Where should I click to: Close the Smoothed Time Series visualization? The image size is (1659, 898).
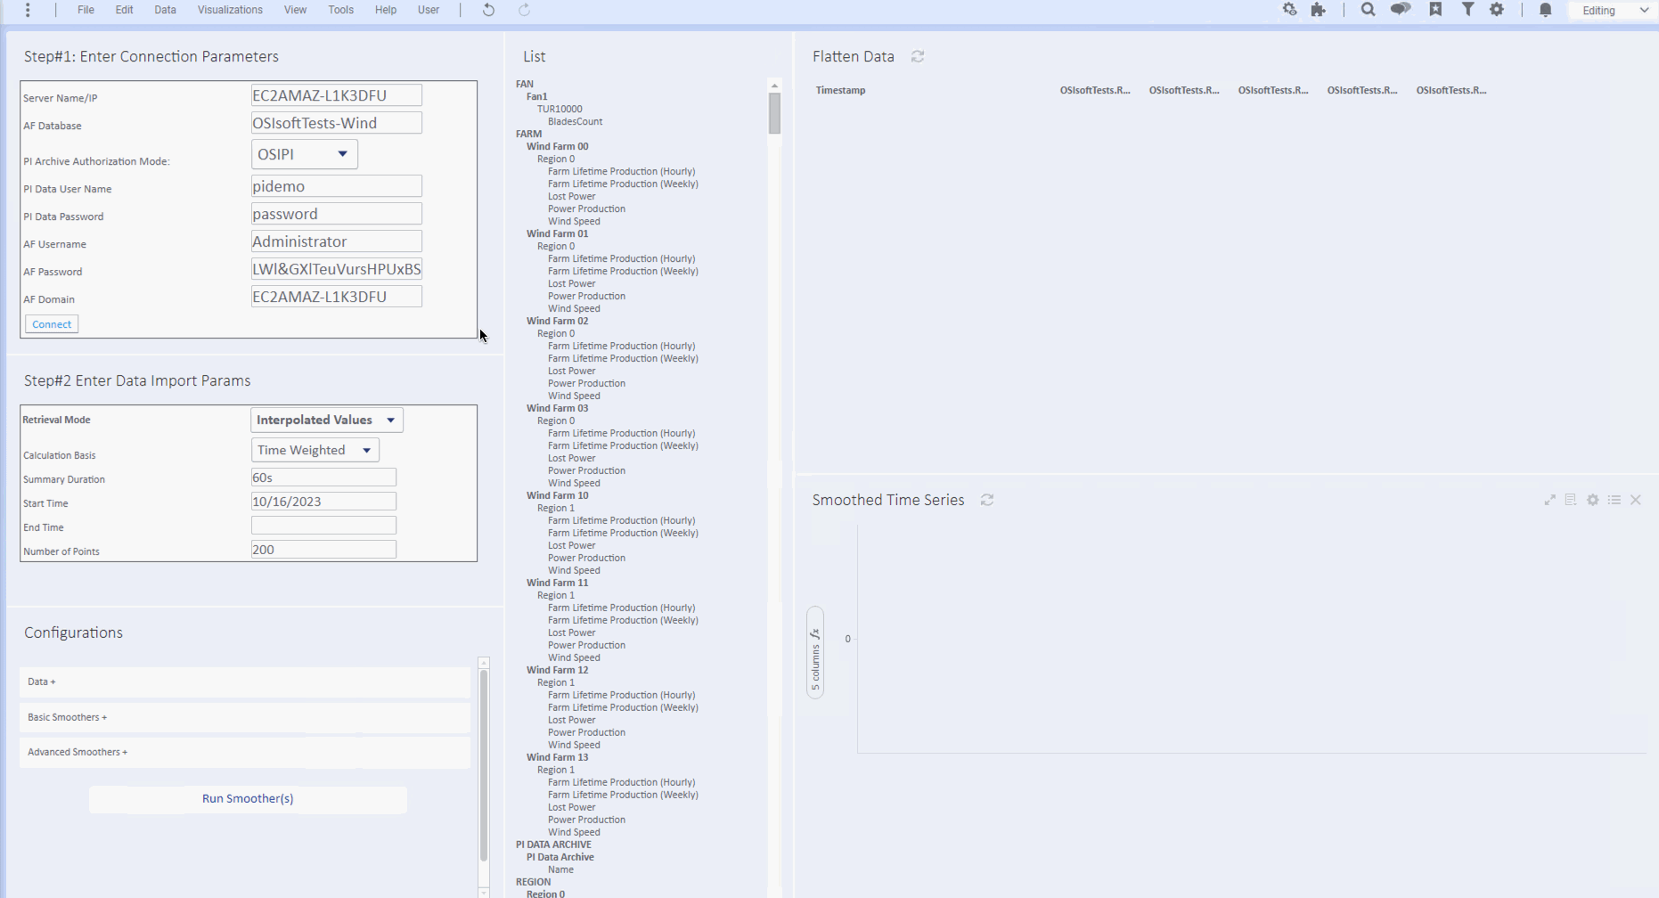[x=1636, y=500]
